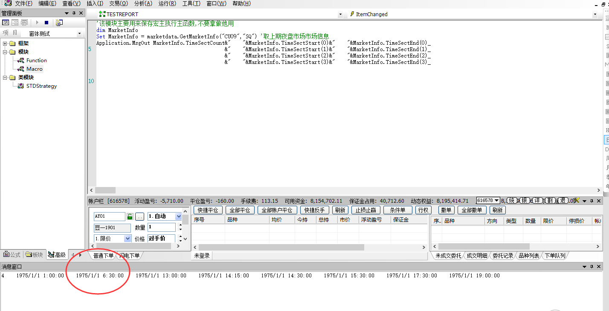Expand the 框架 tree node
Image resolution: width=609 pixels, height=311 pixels.
(x=5, y=43)
